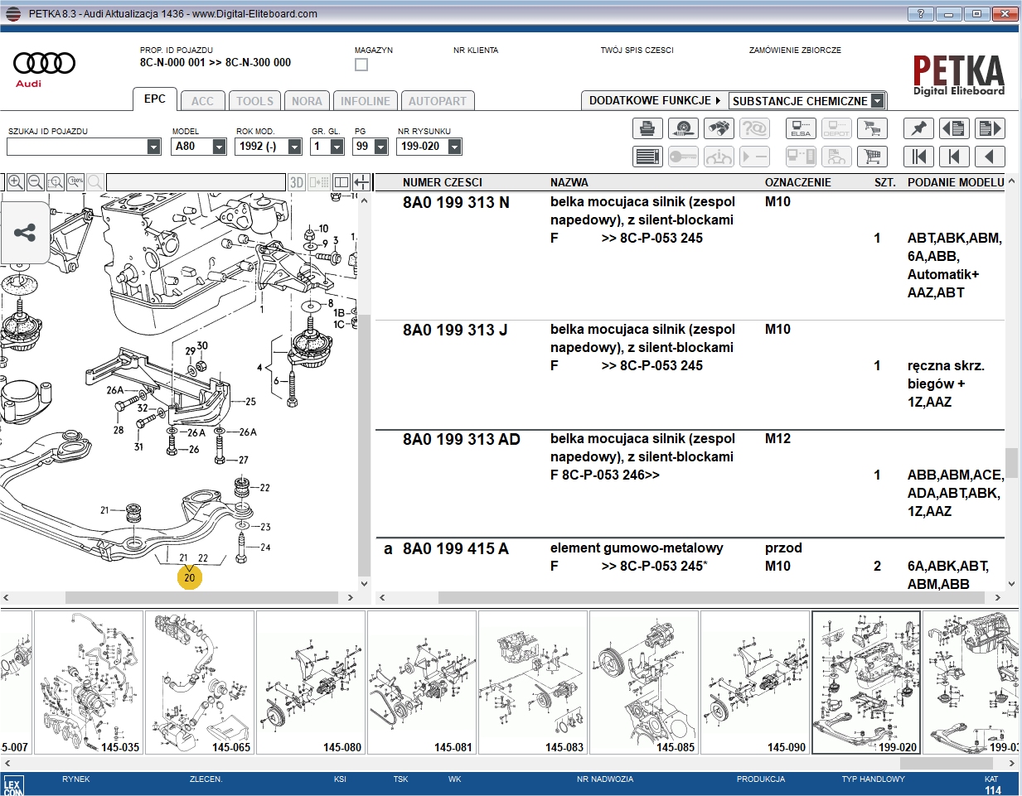The image size is (1022, 796).
Task: Toggle the split panel layout icon
Action: pyautogui.click(x=341, y=182)
